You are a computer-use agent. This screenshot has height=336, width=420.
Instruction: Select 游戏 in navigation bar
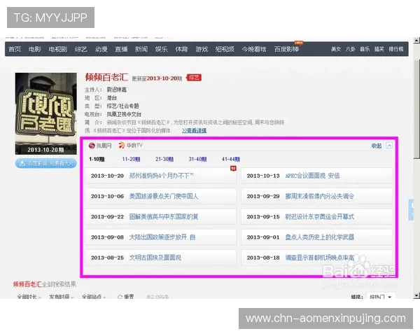202,49
